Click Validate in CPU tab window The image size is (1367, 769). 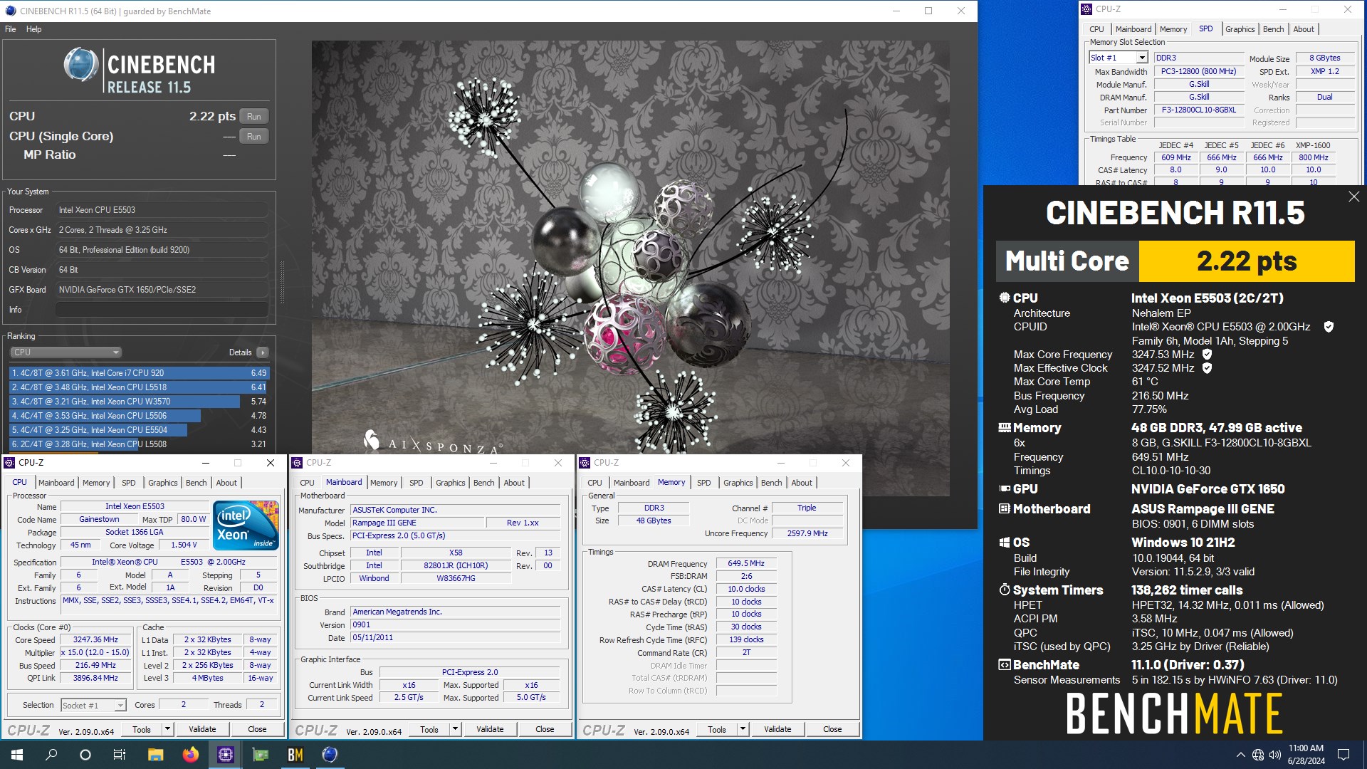coord(202,729)
